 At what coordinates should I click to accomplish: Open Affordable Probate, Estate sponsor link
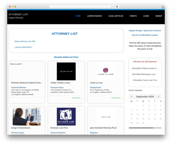[145, 68]
